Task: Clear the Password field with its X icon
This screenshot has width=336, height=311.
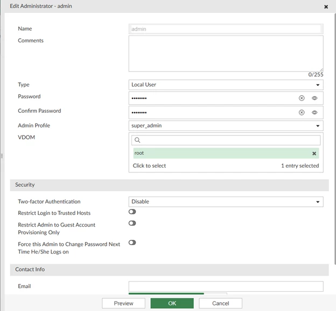Action: tap(302, 98)
